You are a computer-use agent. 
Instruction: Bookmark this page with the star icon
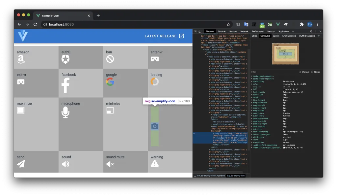pyautogui.click(x=228, y=24)
